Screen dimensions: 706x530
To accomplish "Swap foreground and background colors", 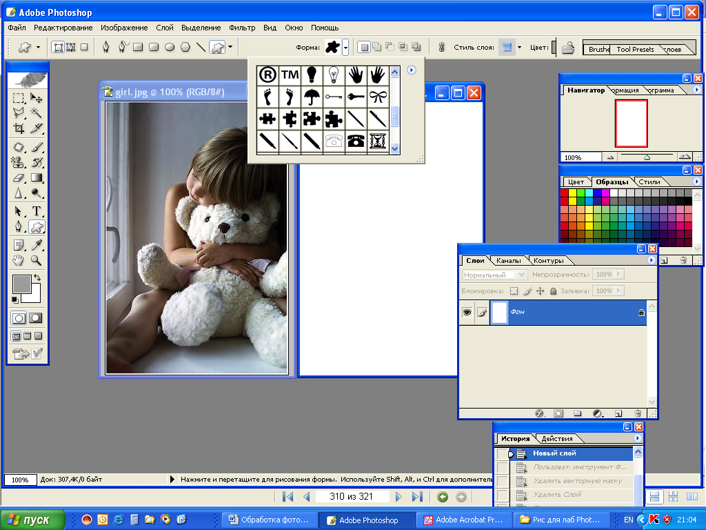I will coord(37,277).
